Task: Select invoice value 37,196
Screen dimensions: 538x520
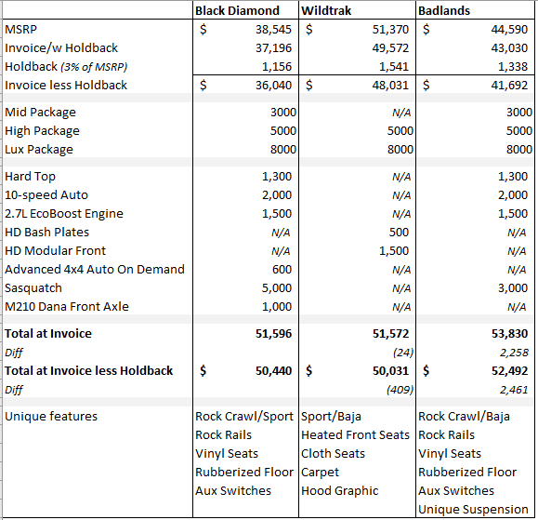Action: tap(273, 47)
